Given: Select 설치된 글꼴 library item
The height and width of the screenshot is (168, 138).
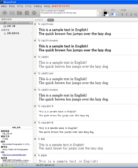Looking at the screenshot, I should pos(17,23).
